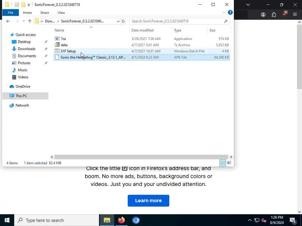This screenshot has height=226, width=302.
Task: Open Customize Quick Access Toolbar dropdown
Action: [29, 5]
